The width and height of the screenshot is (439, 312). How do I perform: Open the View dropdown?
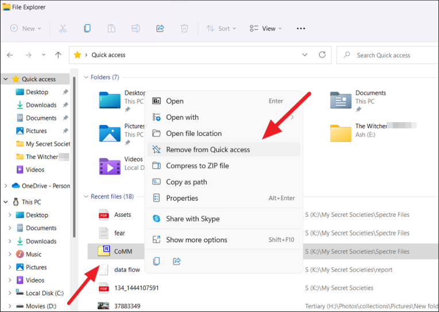coord(265,28)
